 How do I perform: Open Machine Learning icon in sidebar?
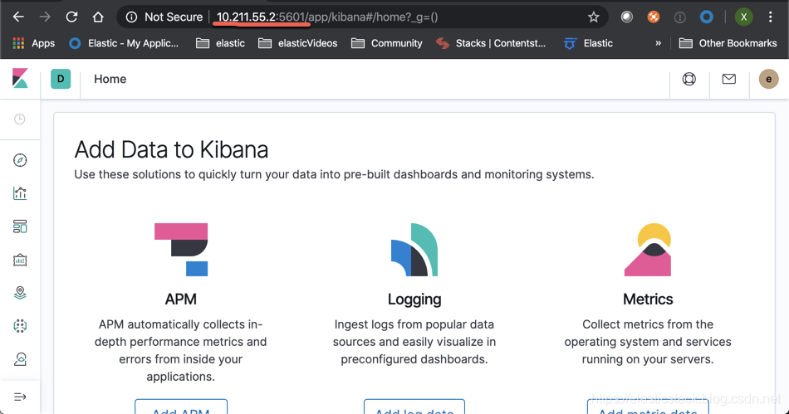20,326
